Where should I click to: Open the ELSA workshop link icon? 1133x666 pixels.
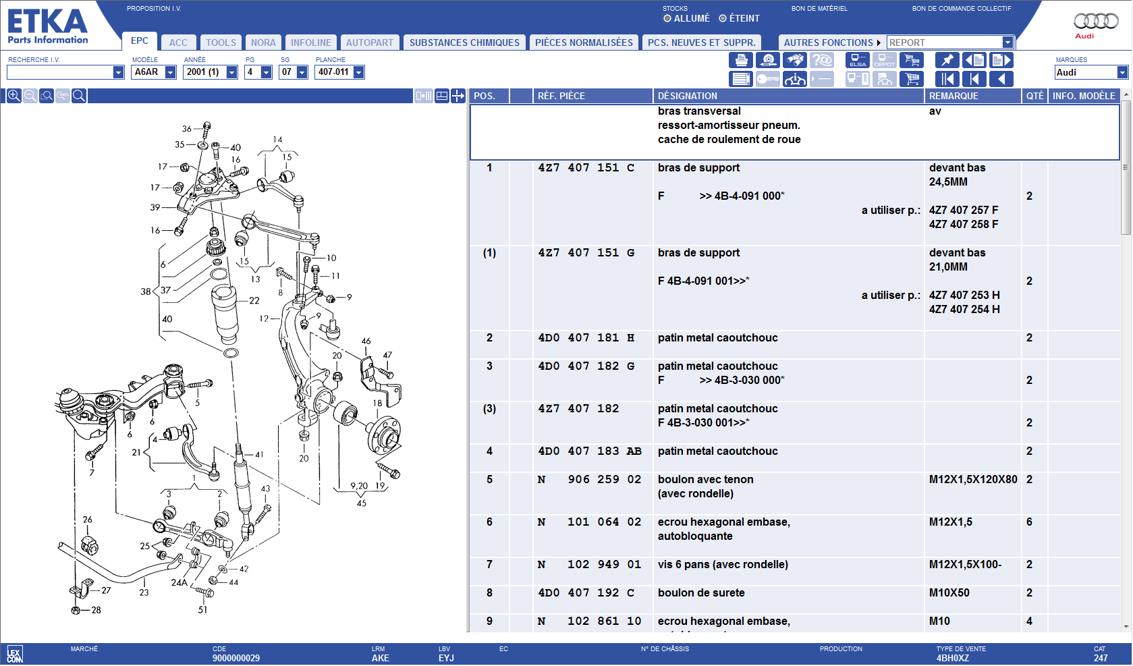(x=857, y=60)
